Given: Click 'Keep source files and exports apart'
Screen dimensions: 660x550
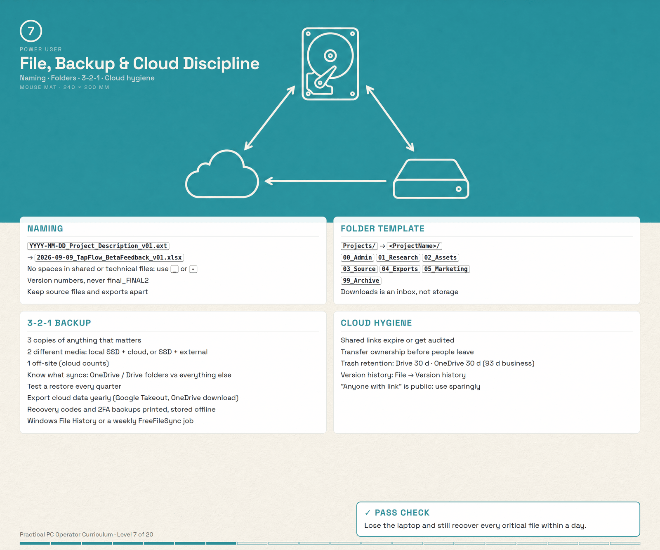Looking at the screenshot, I should point(87,292).
